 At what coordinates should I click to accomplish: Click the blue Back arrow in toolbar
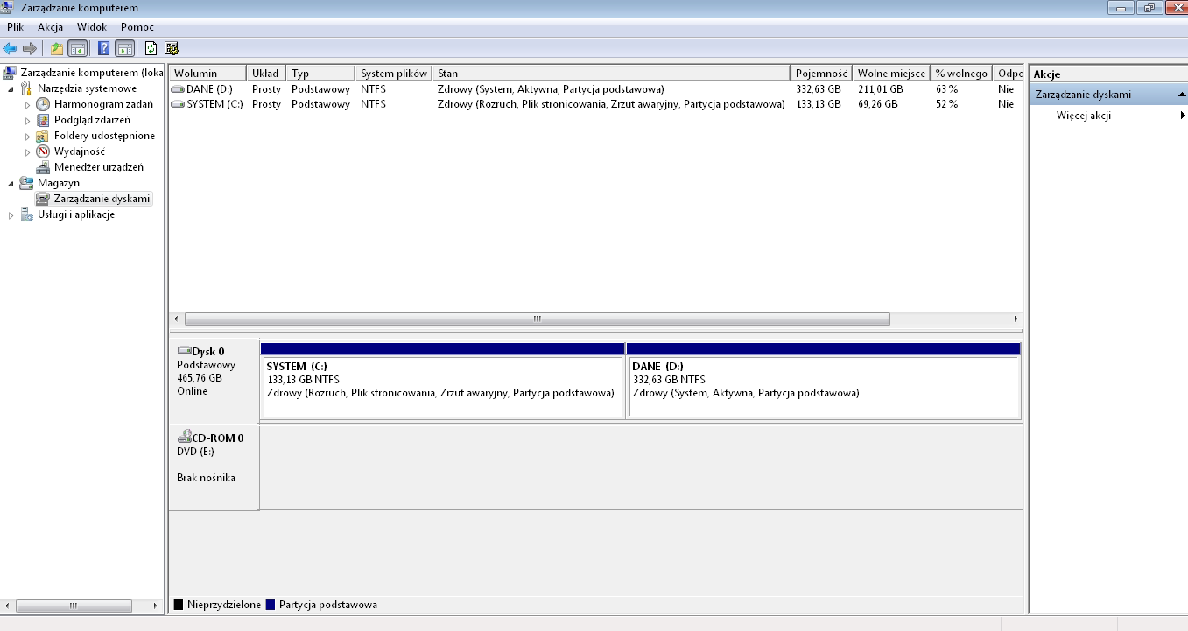10,48
